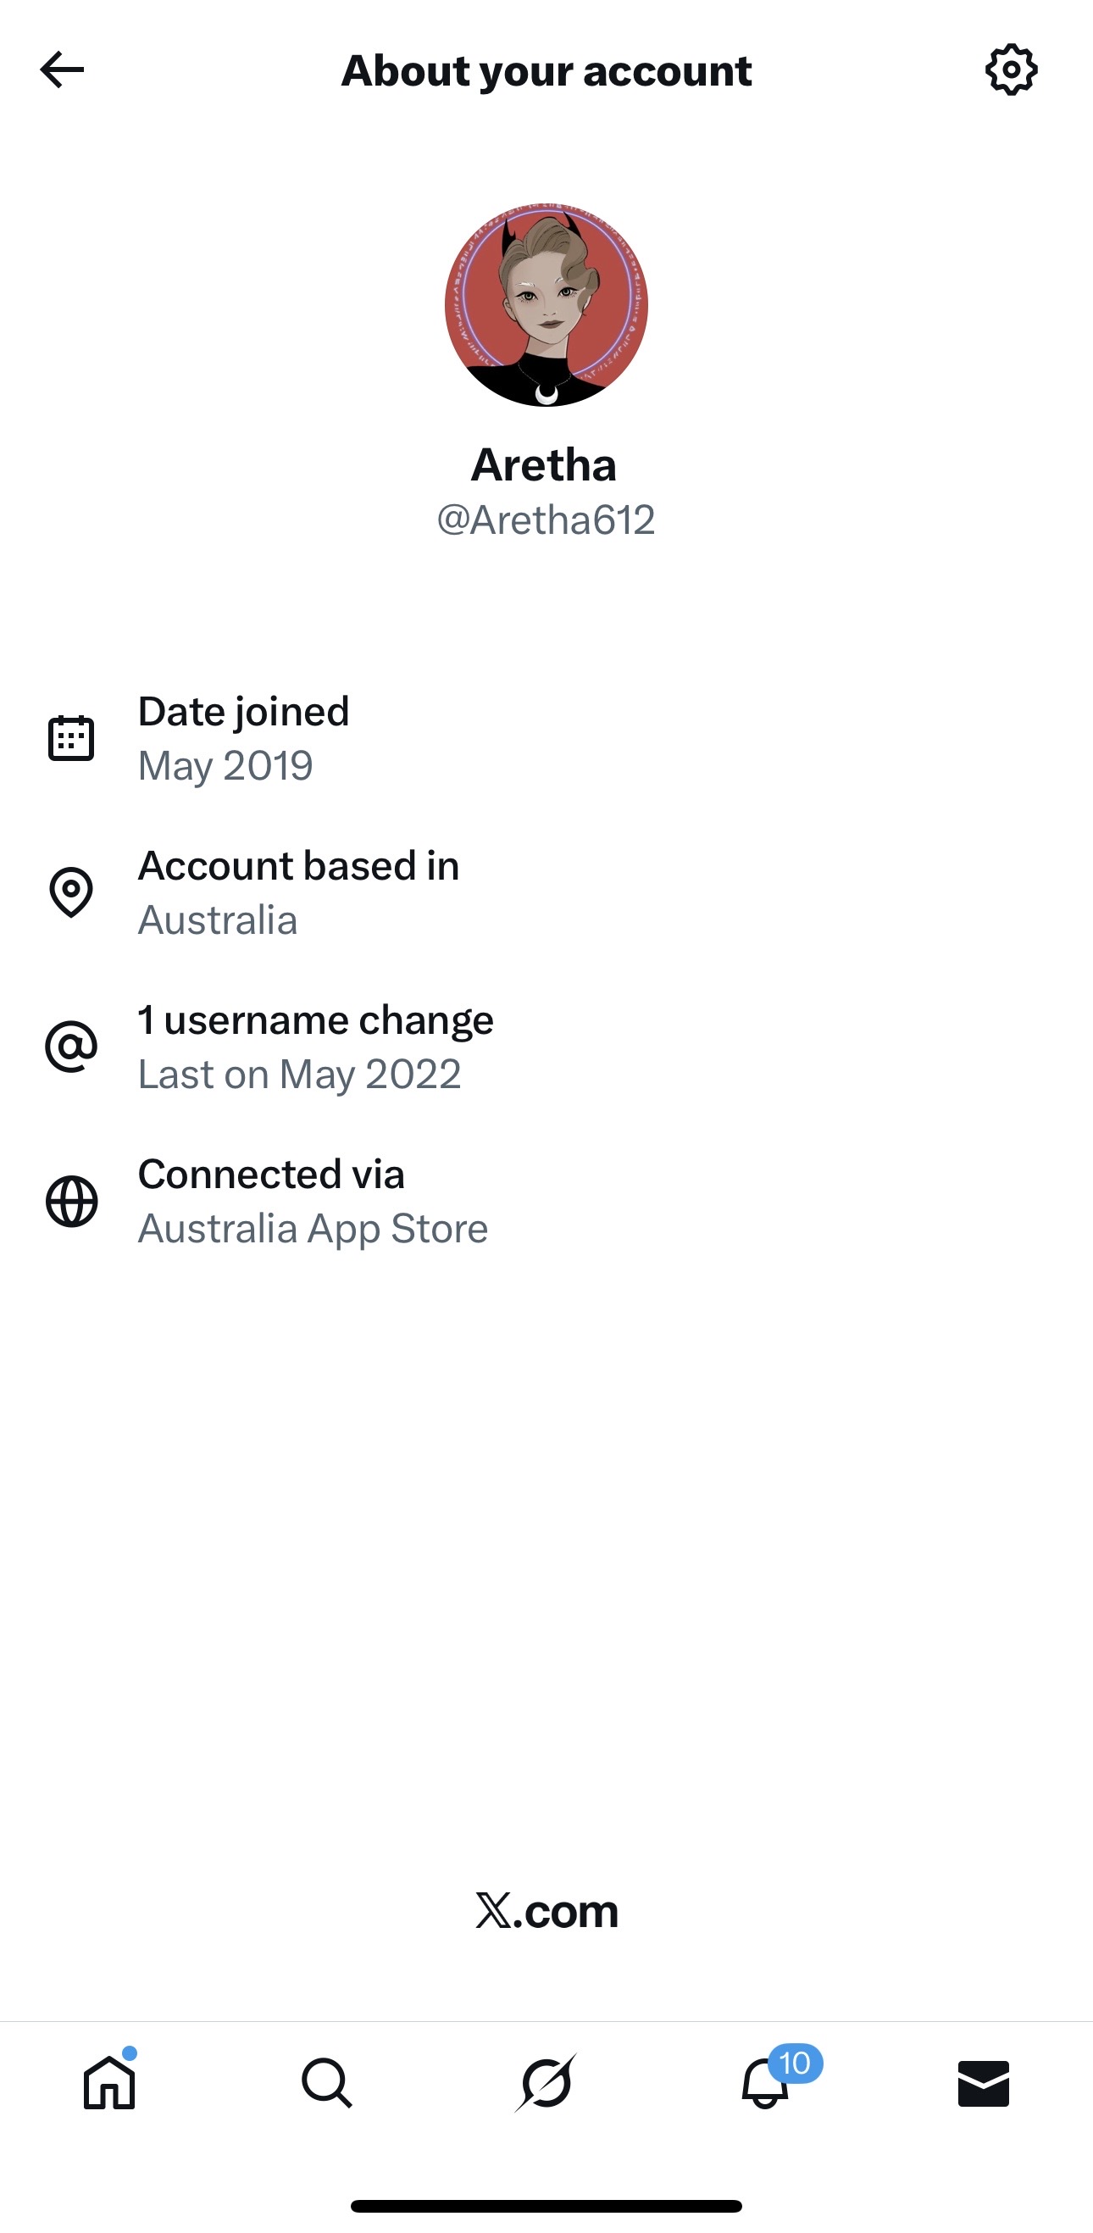
Task: Open Notifications with the bell icon
Action: pos(764,2084)
